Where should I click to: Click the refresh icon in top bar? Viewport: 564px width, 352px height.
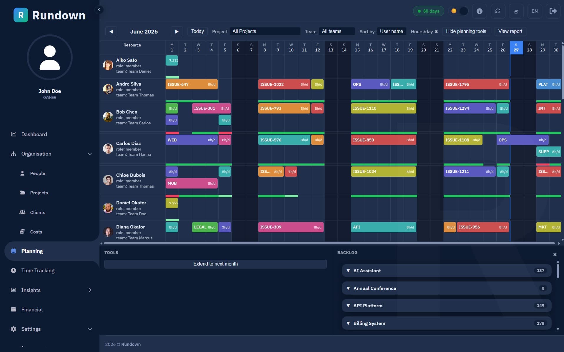pyautogui.click(x=498, y=11)
